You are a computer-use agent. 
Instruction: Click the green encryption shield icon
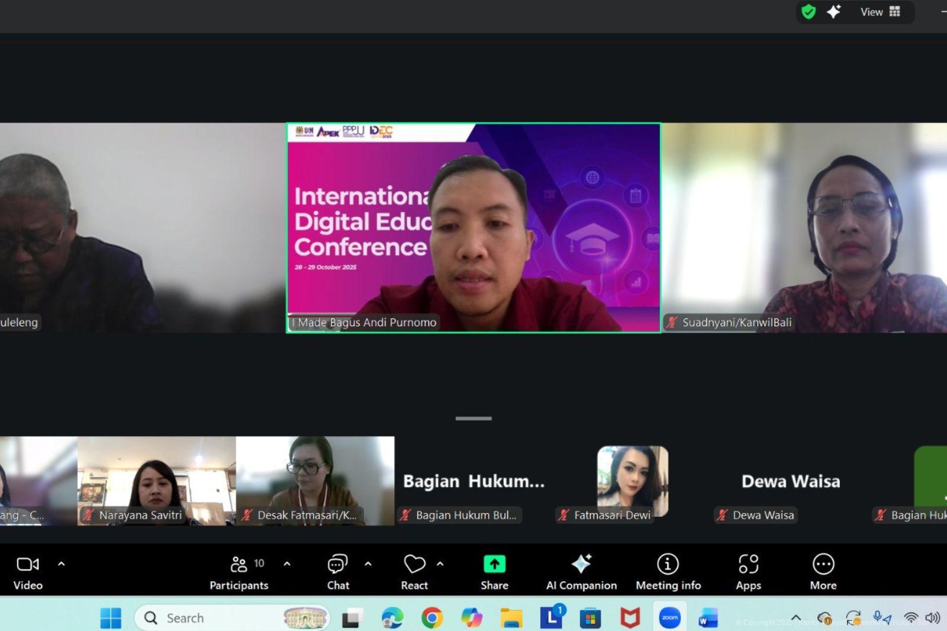pos(809,12)
